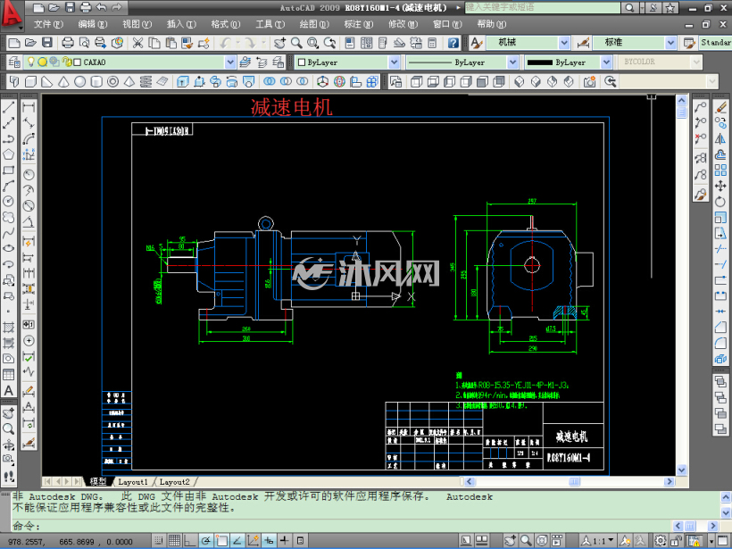This screenshot has height=549, width=732.
Task: Toggle layer on/off light bulb for CAXA0
Action: point(31,62)
